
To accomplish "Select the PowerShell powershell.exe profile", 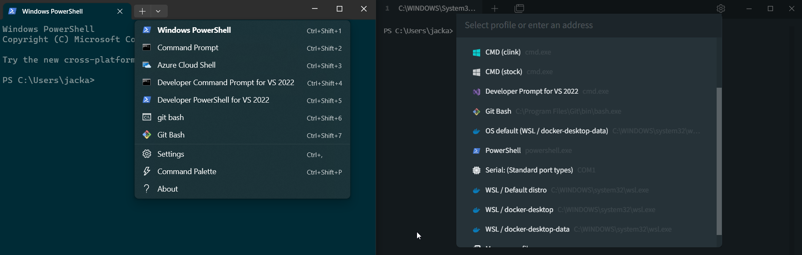I will [587, 151].
